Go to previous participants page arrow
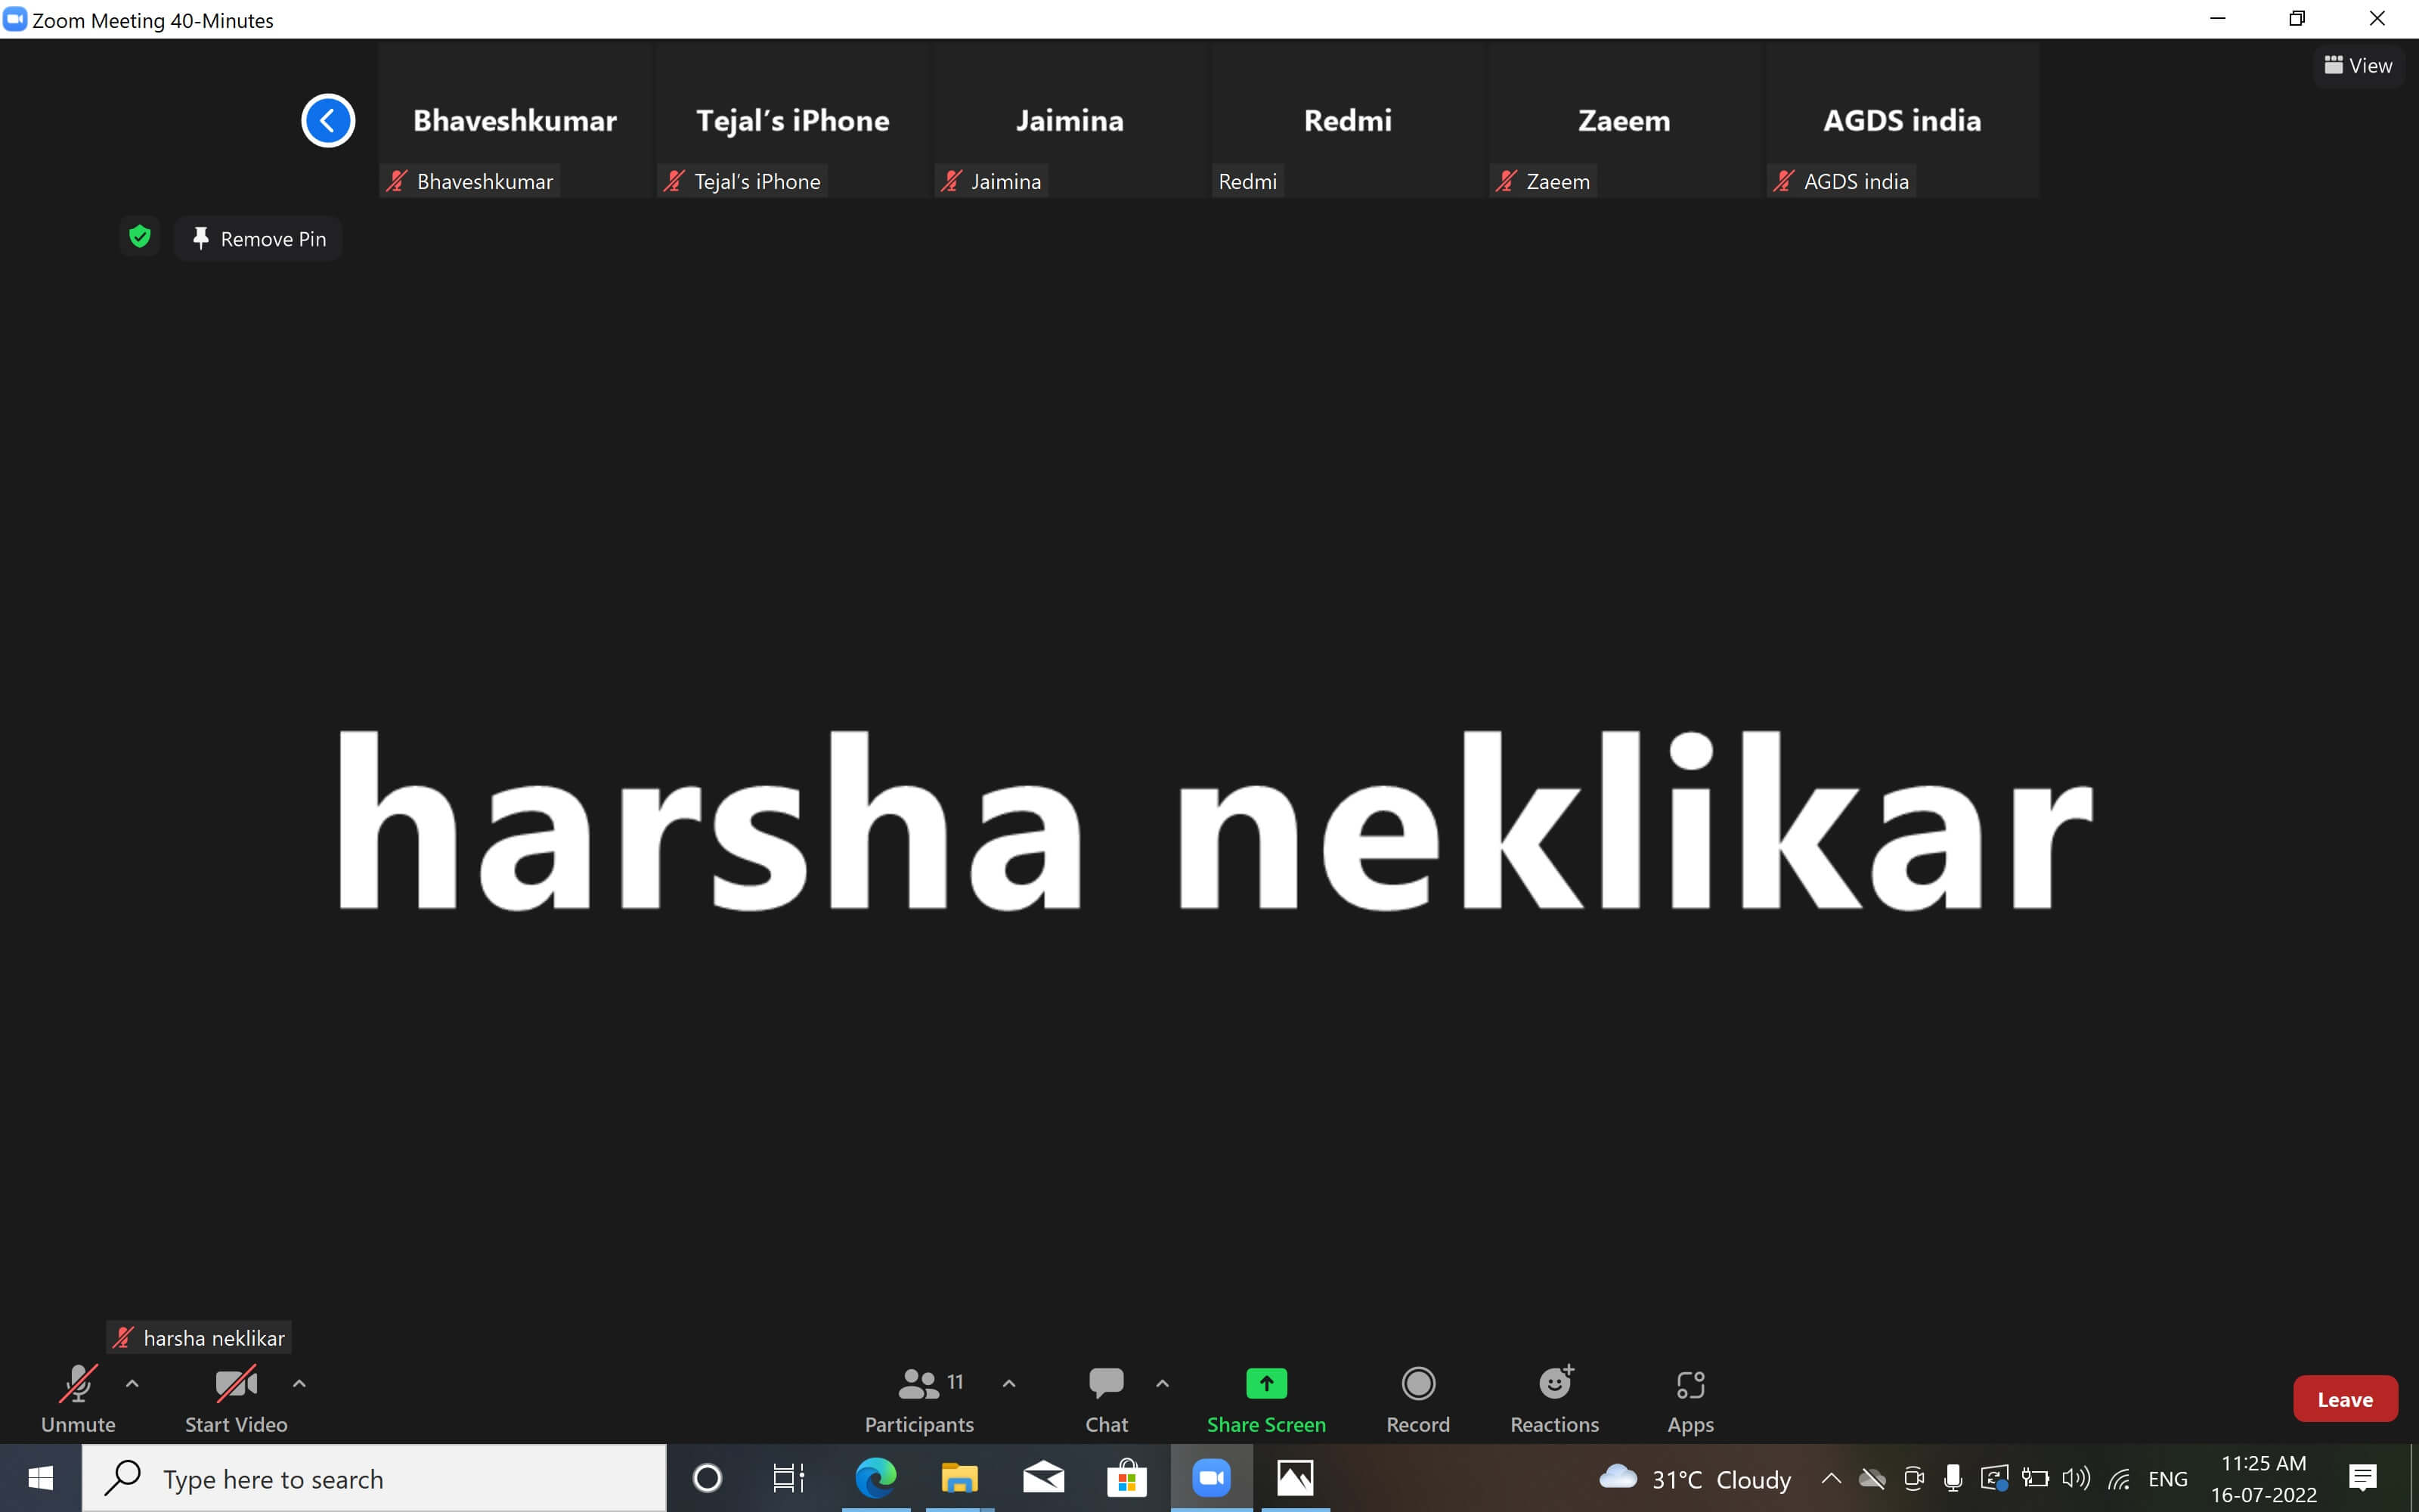This screenshot has width=2419, height=1512. tap(328, 121)
